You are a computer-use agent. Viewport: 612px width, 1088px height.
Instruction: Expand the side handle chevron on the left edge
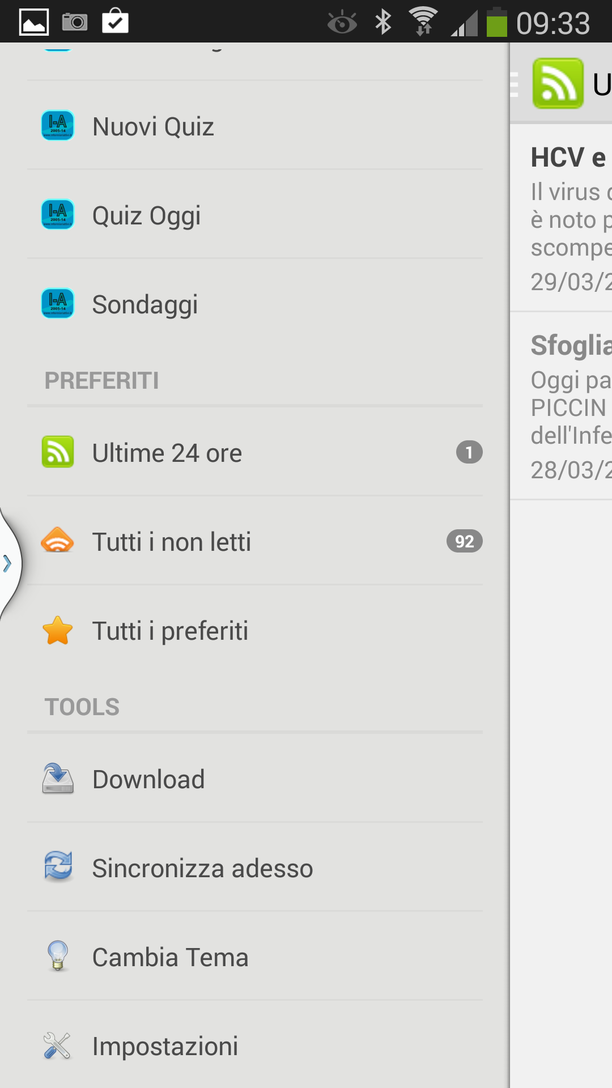click(8, 563)
